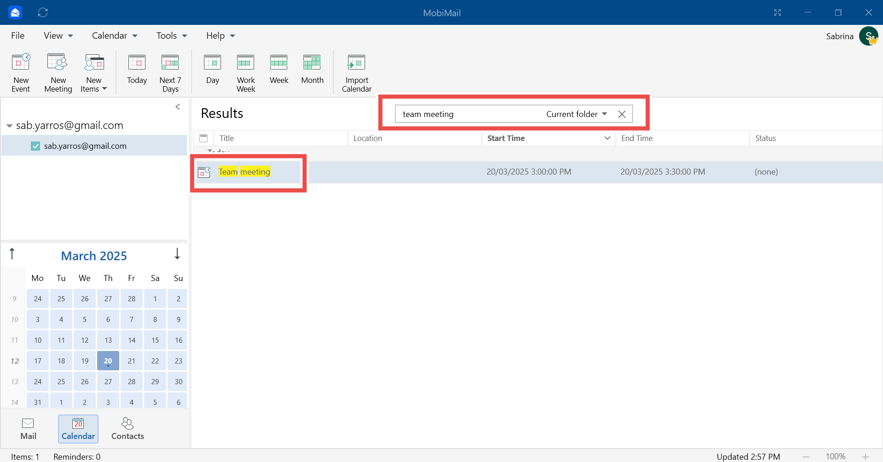Switch to Mail view
This screenshot has width=883, height=462.
click(x=28, y=429)
